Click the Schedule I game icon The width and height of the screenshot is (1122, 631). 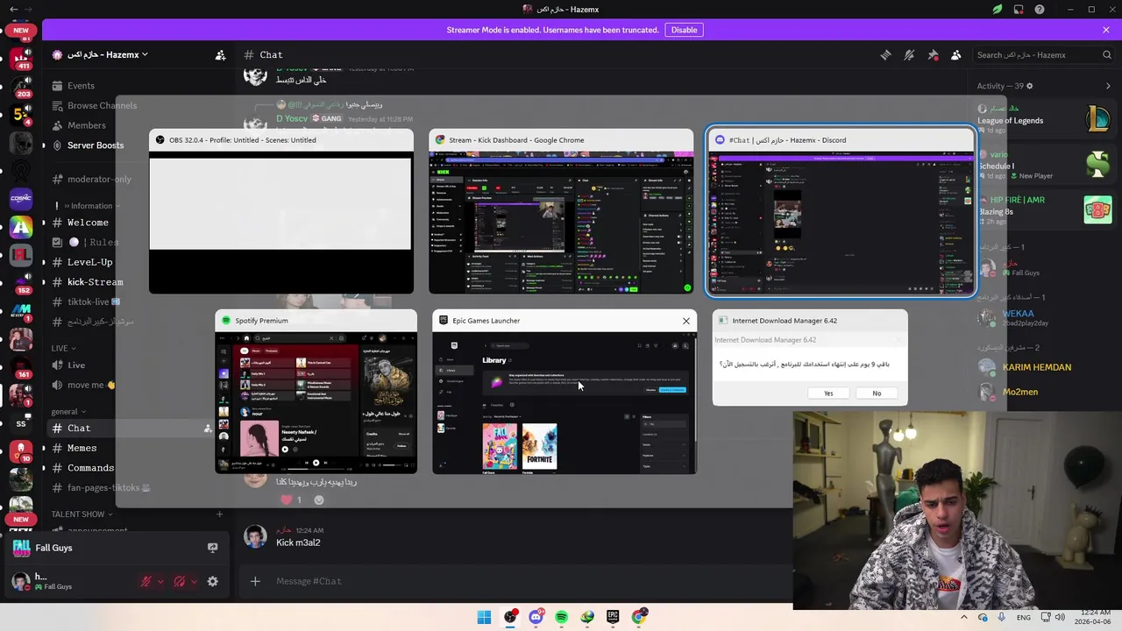pos(1097,164)
